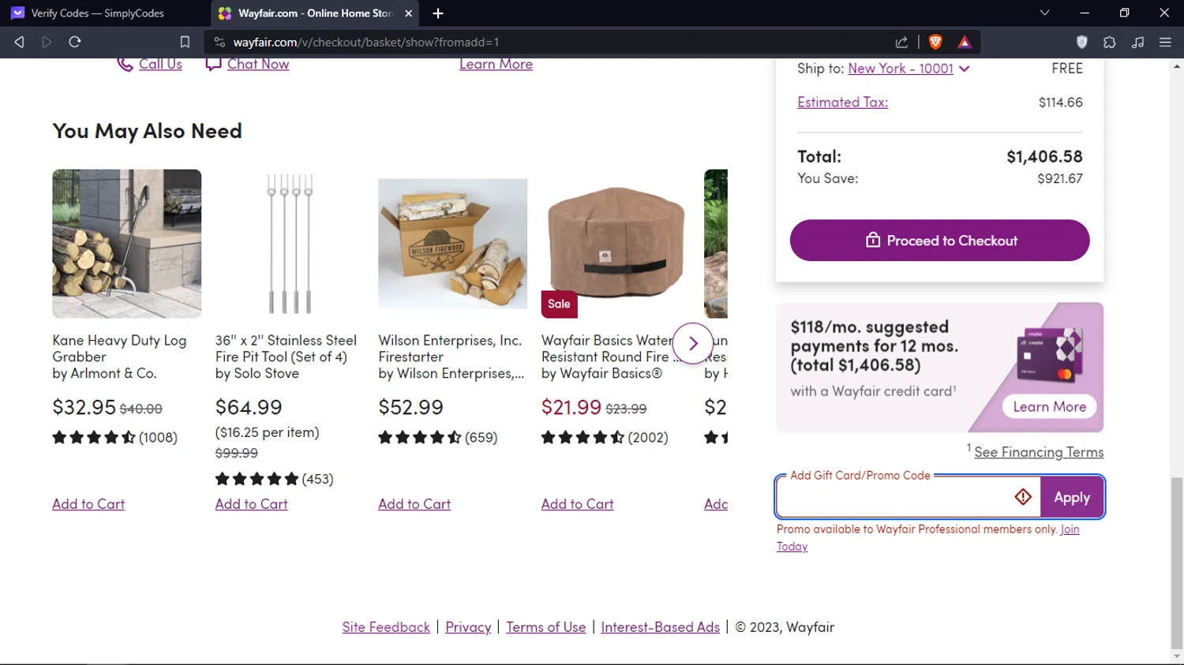Click the (1008) reviews rating
The image size is (1184, 665).
click(x=114, y=437)
